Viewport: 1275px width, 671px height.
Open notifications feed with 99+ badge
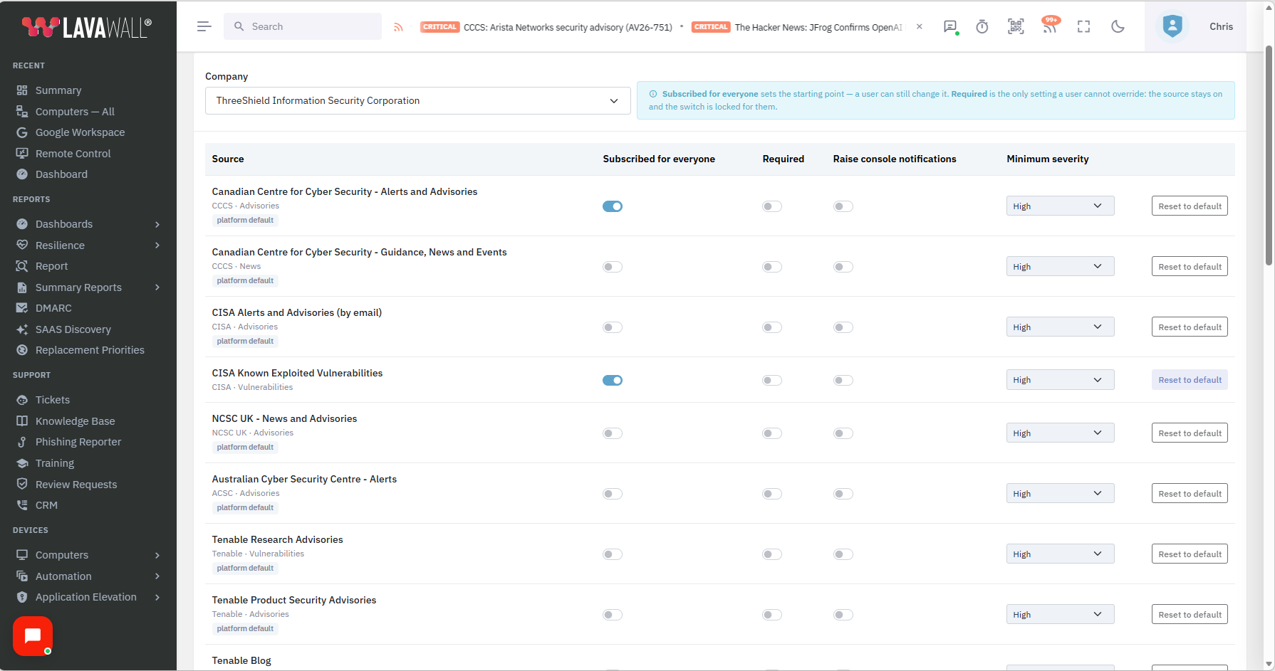pos(1050,25)
